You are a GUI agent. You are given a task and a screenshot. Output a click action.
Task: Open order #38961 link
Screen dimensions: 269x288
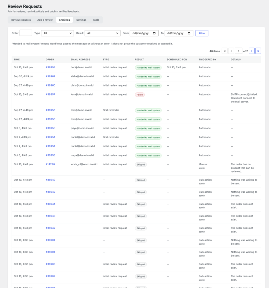pyautogui.click(x=50, y=76)
